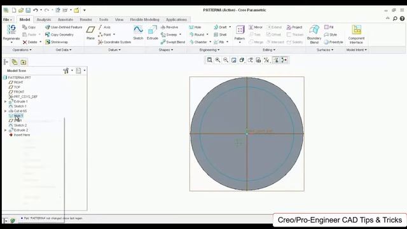Apply the Shell feature
407x229 pixels.
point(220,34)
